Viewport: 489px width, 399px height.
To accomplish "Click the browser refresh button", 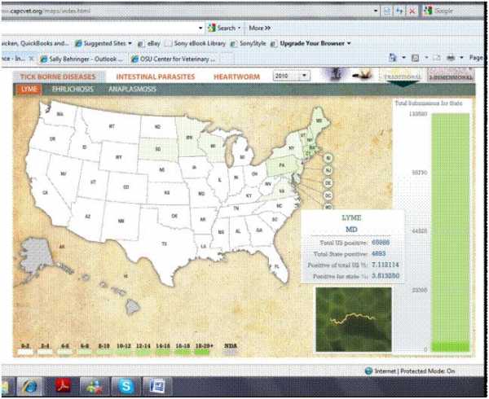I will 399,11.
